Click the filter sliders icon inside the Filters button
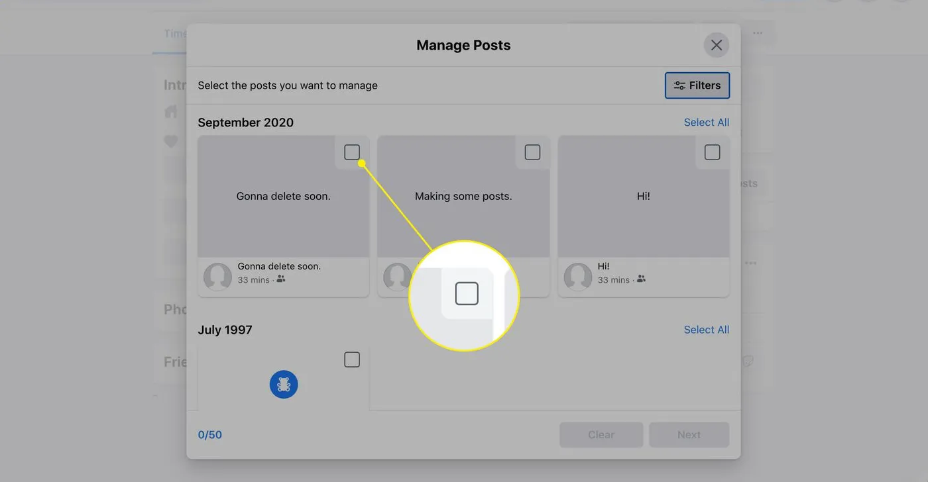928x482 pixels. (679, 85)
